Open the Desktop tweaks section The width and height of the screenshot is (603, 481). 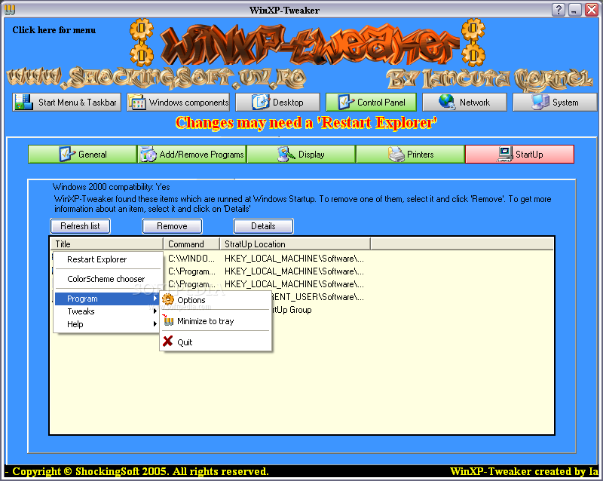click(277, 103)
